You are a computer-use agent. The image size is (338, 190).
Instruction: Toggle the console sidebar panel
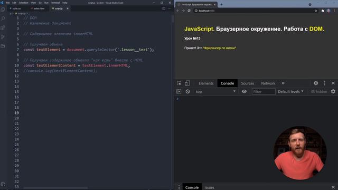(x=179, y=91)
